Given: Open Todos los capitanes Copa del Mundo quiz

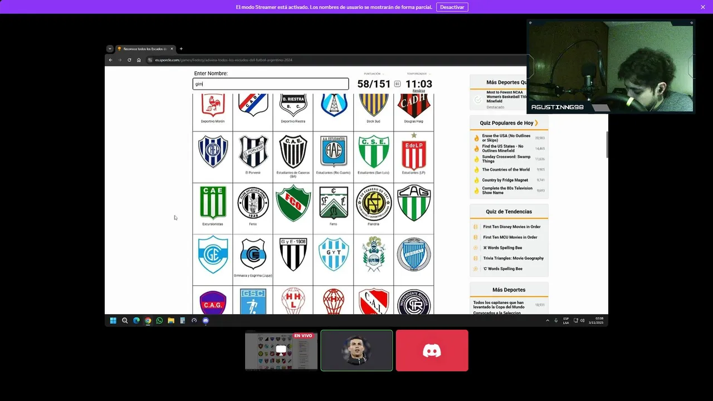Looking at the screenshot, I should click(x=499, y=305).
